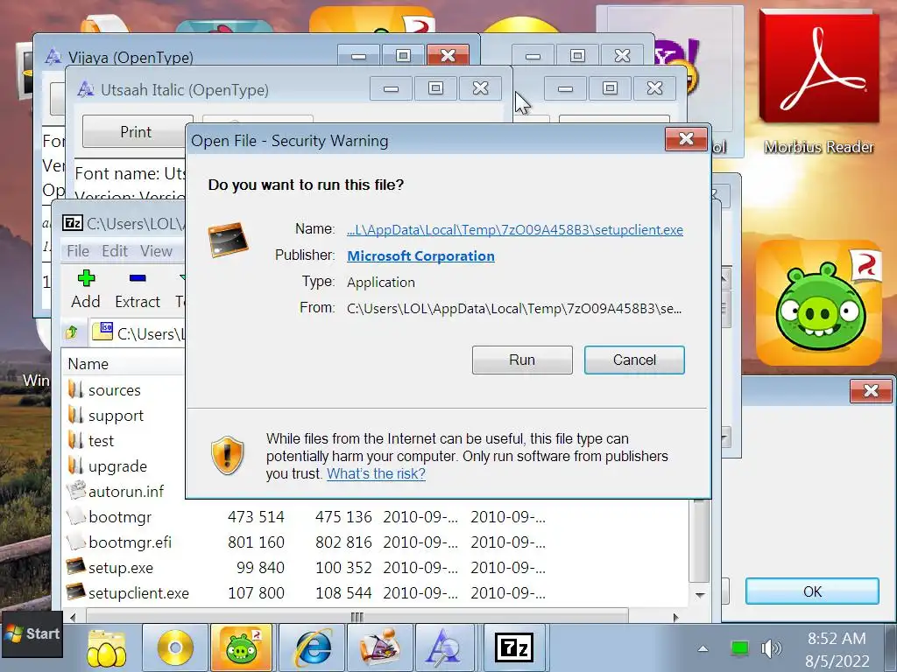Click the 7-Zip horizontal scrollbar thumb
The width and height of the screenshot is (897, 672).
(357, 617)
